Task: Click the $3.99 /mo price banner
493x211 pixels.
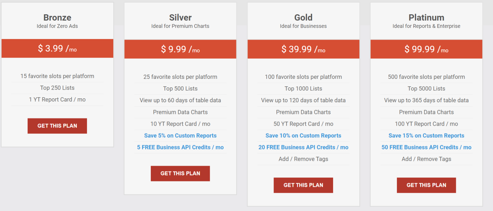Action: [57, 49]
